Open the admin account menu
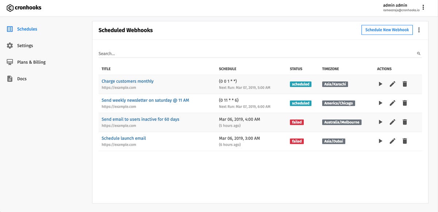This screenshot has height=212, width=438. [423, 7]
